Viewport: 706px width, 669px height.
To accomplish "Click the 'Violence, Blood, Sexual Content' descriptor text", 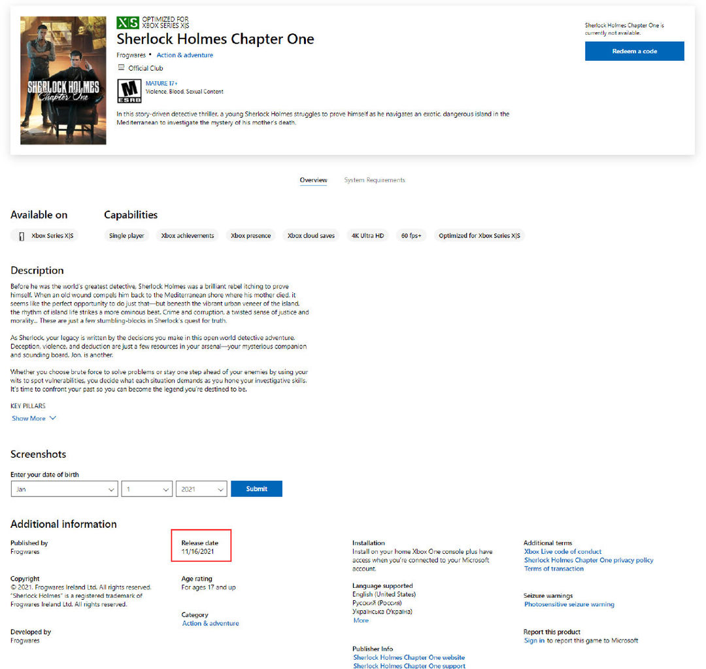I will 184,92.
